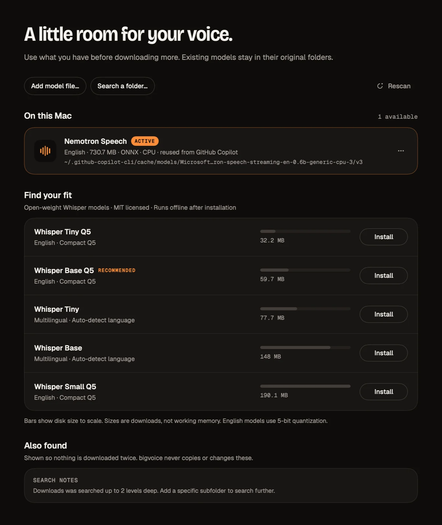Click the orange RECOMMENDED label

[117, 270]
